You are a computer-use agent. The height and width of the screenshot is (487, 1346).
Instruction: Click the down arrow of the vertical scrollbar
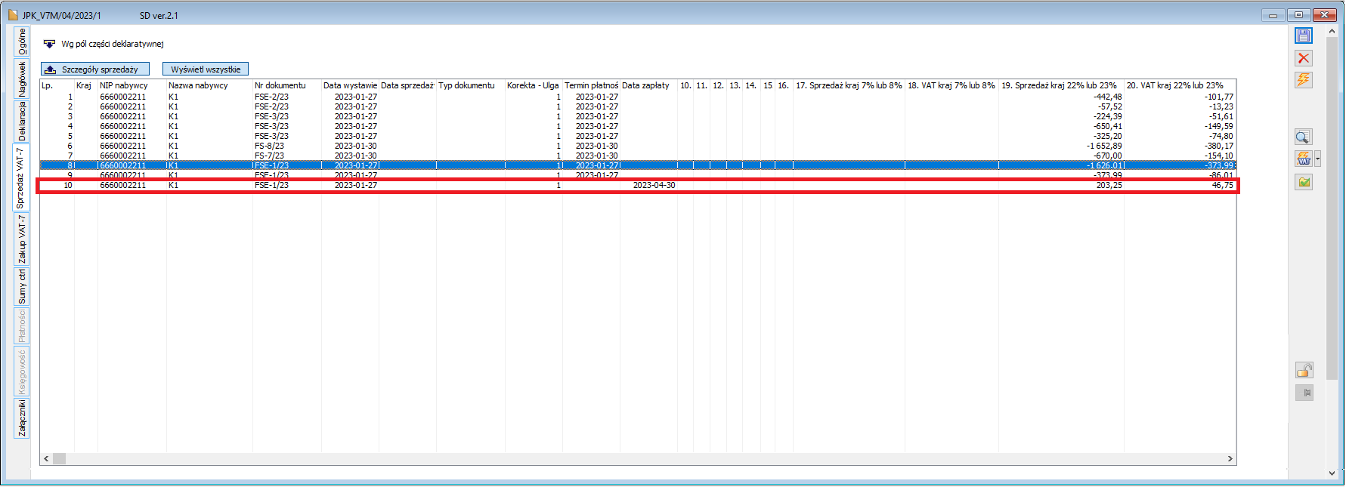1332,473
